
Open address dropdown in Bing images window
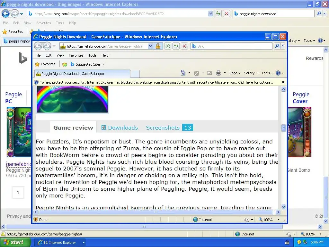pyautogui.click(x=210, y=14)
